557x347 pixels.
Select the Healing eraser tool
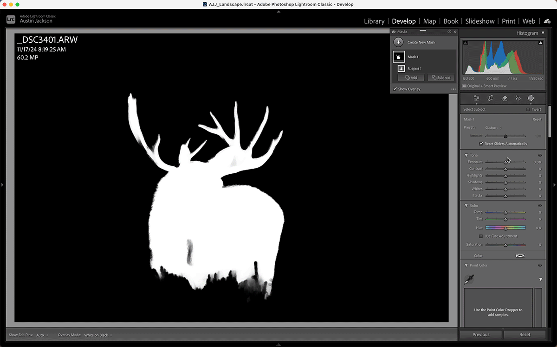pos(505,98)
